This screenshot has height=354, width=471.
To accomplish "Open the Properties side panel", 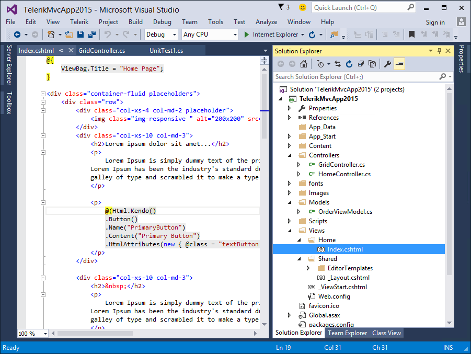I will (x=462, y=59).
